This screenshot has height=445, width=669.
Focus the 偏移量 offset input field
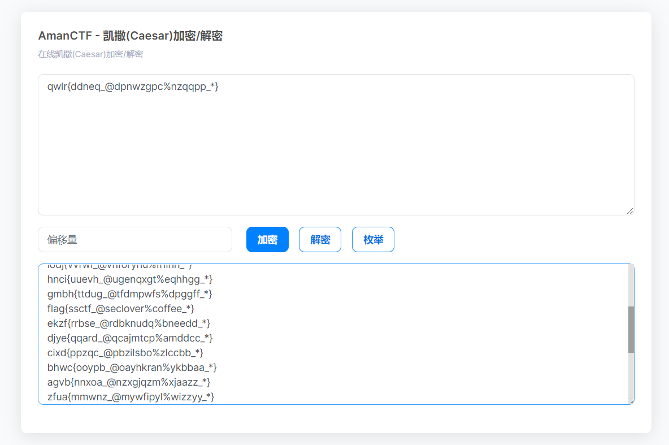click(x=135, y=239)
